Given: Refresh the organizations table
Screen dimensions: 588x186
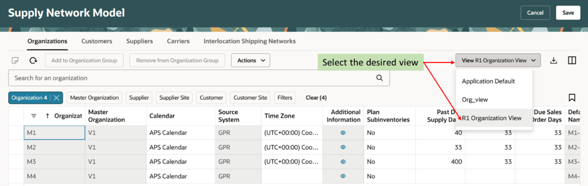Looking at the screenshot, I should click(33, 61).
